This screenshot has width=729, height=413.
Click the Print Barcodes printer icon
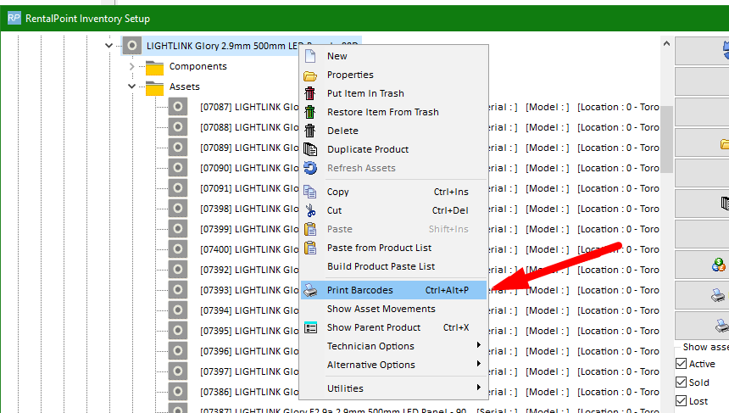pyautogui.click(x=310, y=291)
